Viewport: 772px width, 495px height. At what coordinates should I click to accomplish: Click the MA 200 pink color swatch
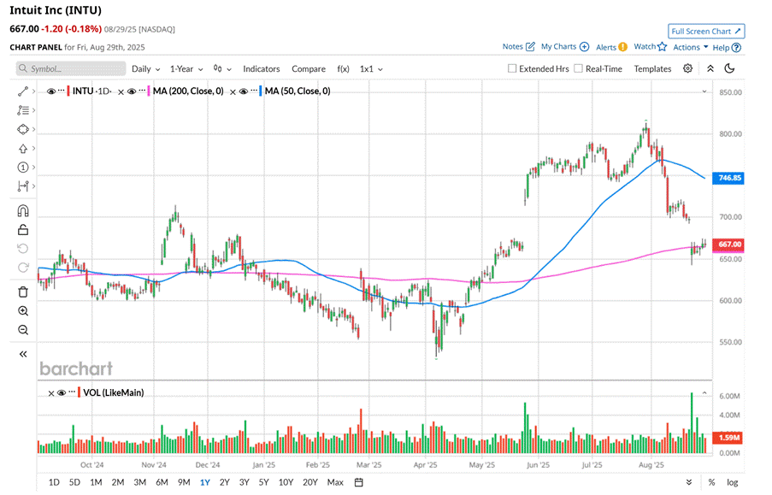click(149, 91)
